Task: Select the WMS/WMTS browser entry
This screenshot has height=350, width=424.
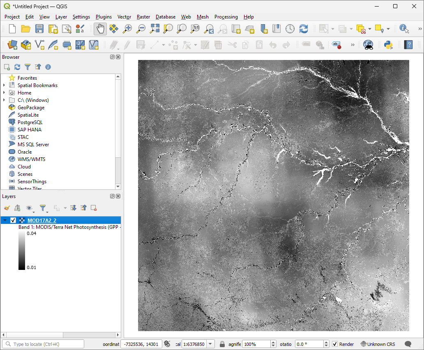Action: tap(31, 159)
